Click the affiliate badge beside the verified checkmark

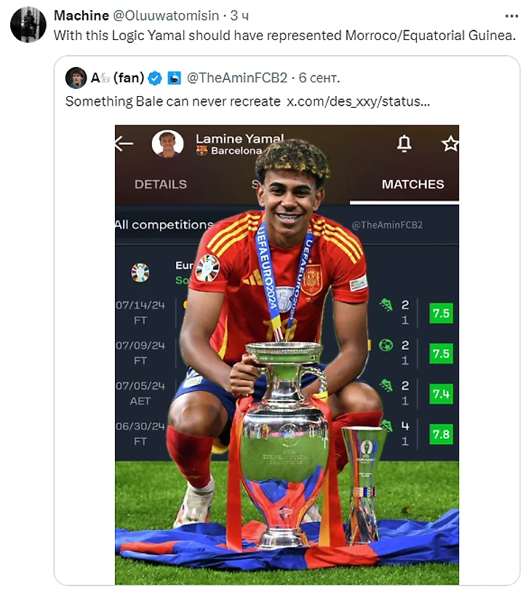pyautogui.click(x=175, y=78)
